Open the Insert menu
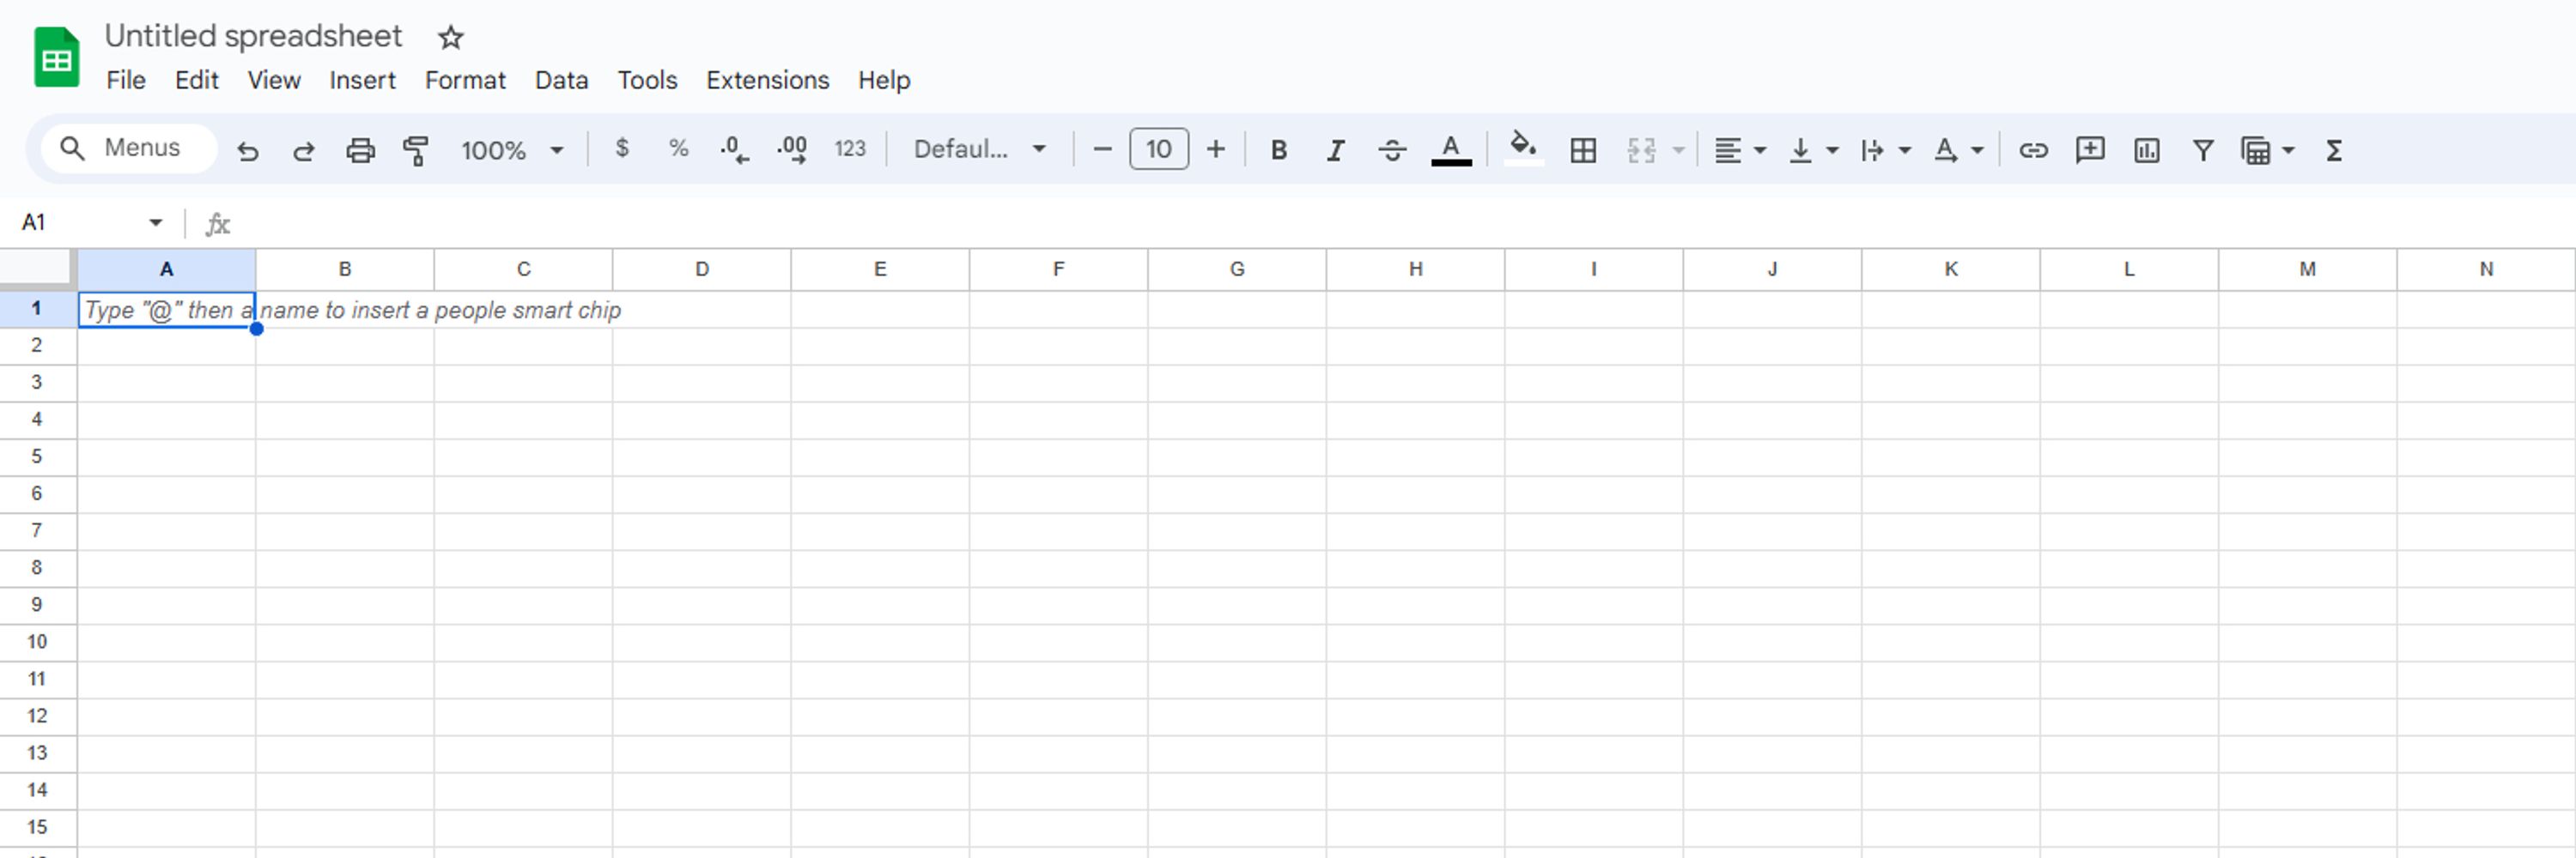 [362, 80]
